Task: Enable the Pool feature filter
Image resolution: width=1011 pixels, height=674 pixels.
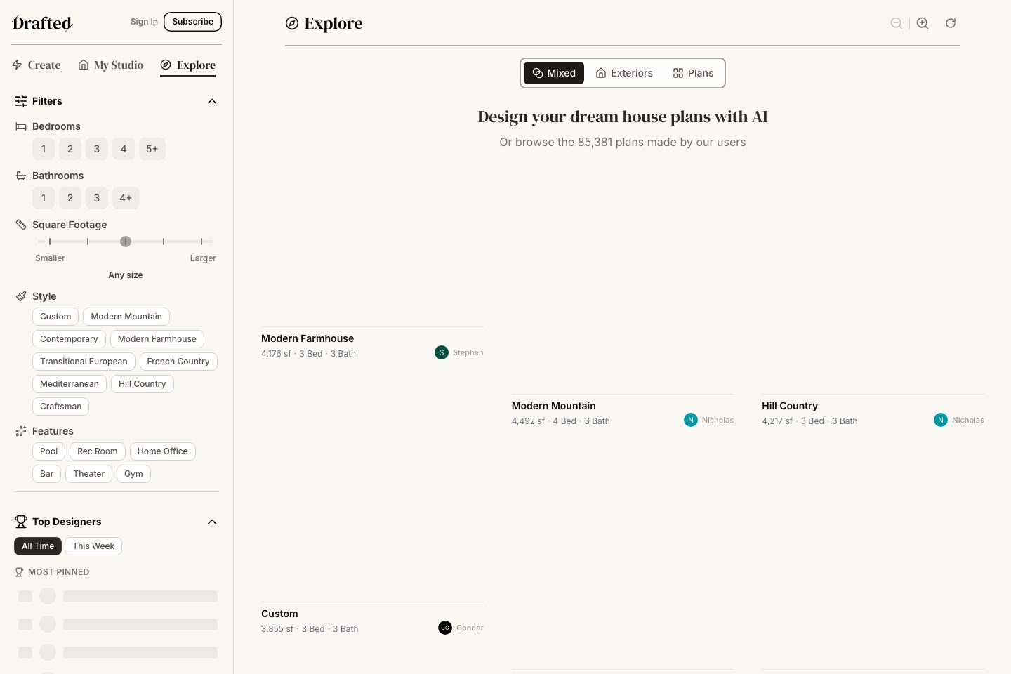Action: coord(49,451)
